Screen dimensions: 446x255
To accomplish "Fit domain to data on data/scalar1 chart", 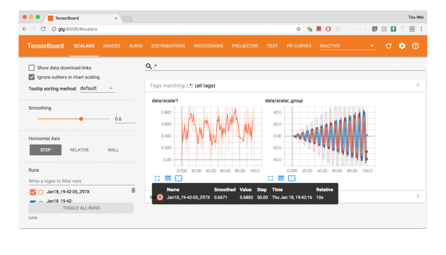I will point(178,178).
